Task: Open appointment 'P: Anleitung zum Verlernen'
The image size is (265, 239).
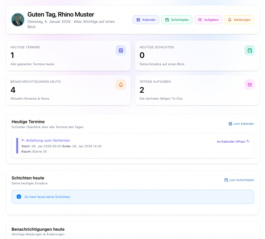Action: [x=46, y=140]
